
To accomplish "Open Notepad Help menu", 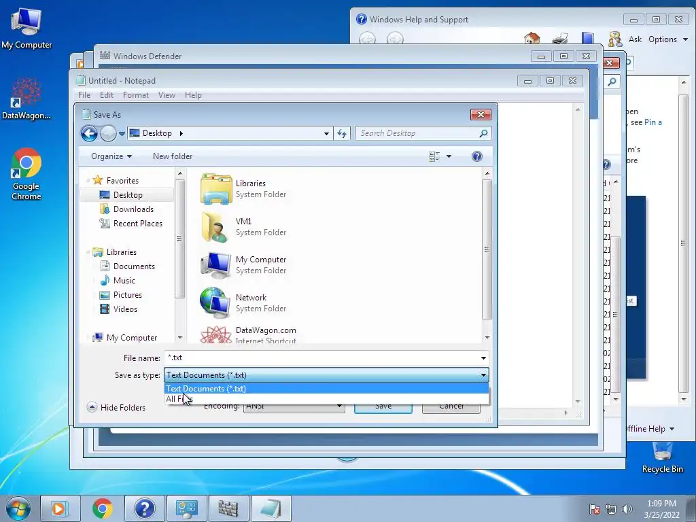I will click(x=193, y=95).
